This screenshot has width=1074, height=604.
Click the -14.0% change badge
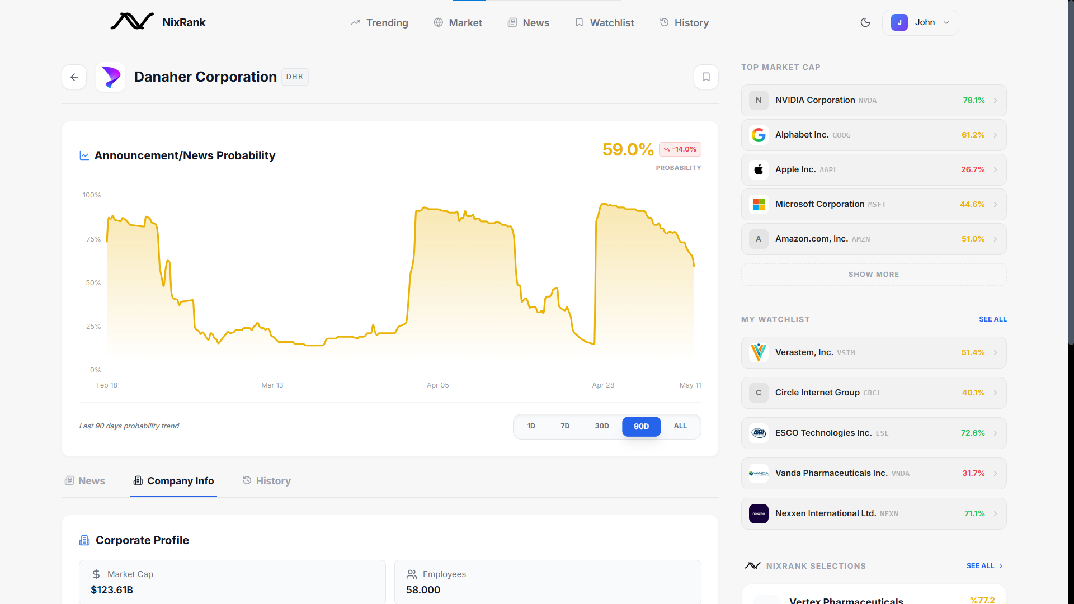(x=680, y=149)
